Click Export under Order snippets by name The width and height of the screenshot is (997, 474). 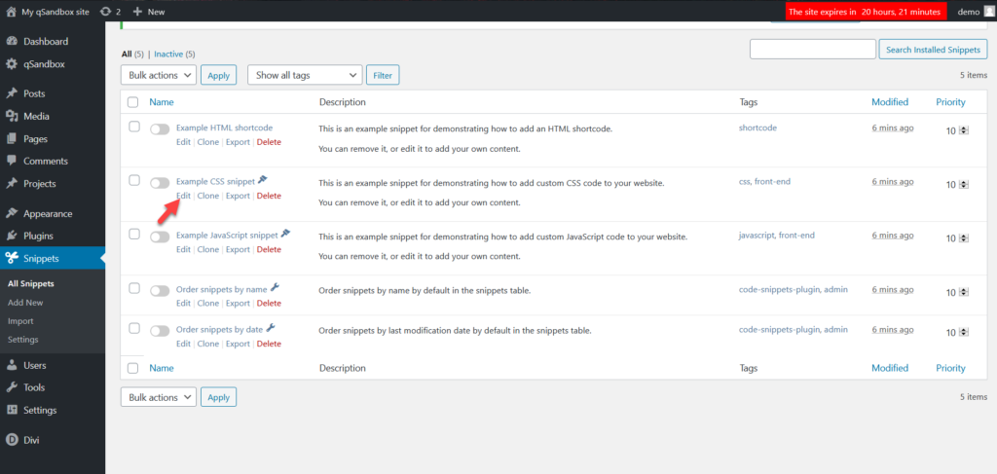238,303
